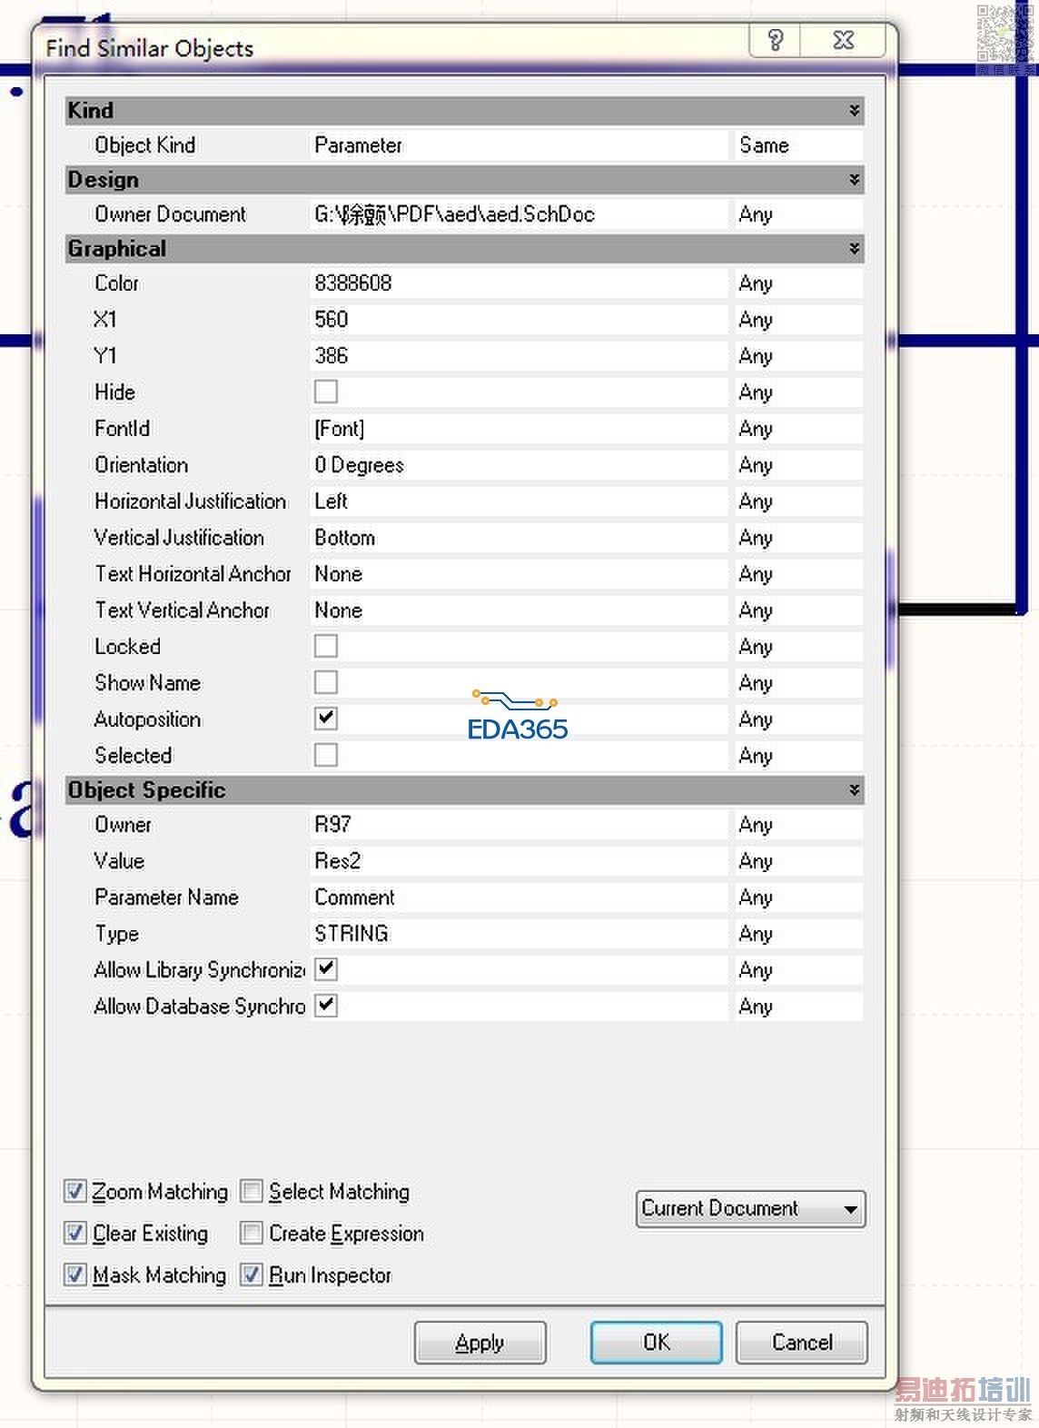Collapse the Kind section
Viewport: 1039px width, 1428px height.
(854, 110)
